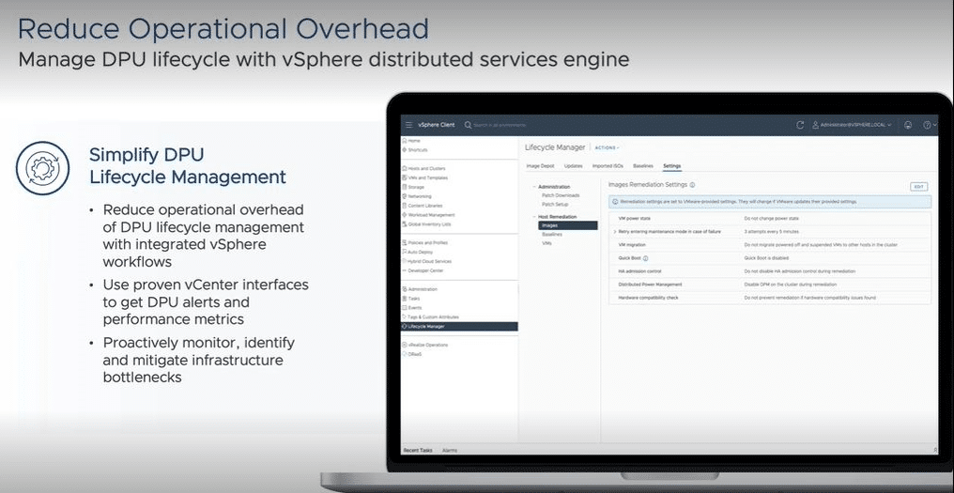Click the Hosts and Clusters icon
Viewport: 954px width, 493px height.
pyautogui.click(x=405, y=169)
